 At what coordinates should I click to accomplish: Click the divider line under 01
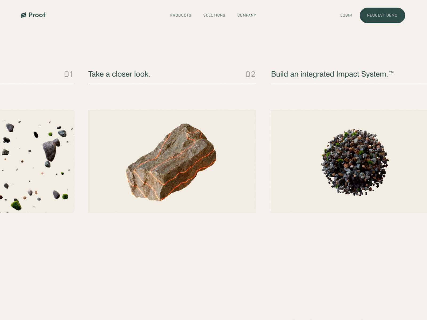click(37, 84)
